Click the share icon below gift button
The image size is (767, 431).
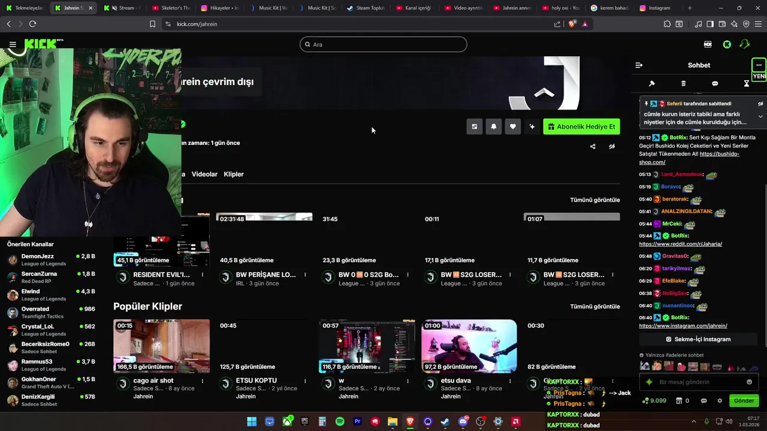(x=593, y=147)
